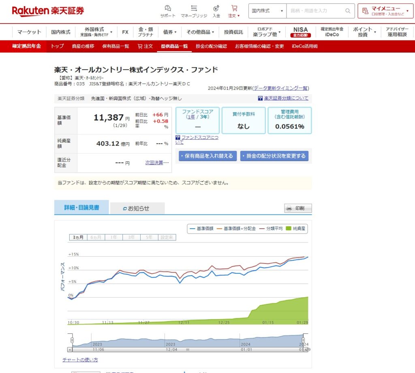The height and width of the screenshot is (373, 415).
Task: Go to iDeCo活用術 subnav tab
Action: point(305,46)
